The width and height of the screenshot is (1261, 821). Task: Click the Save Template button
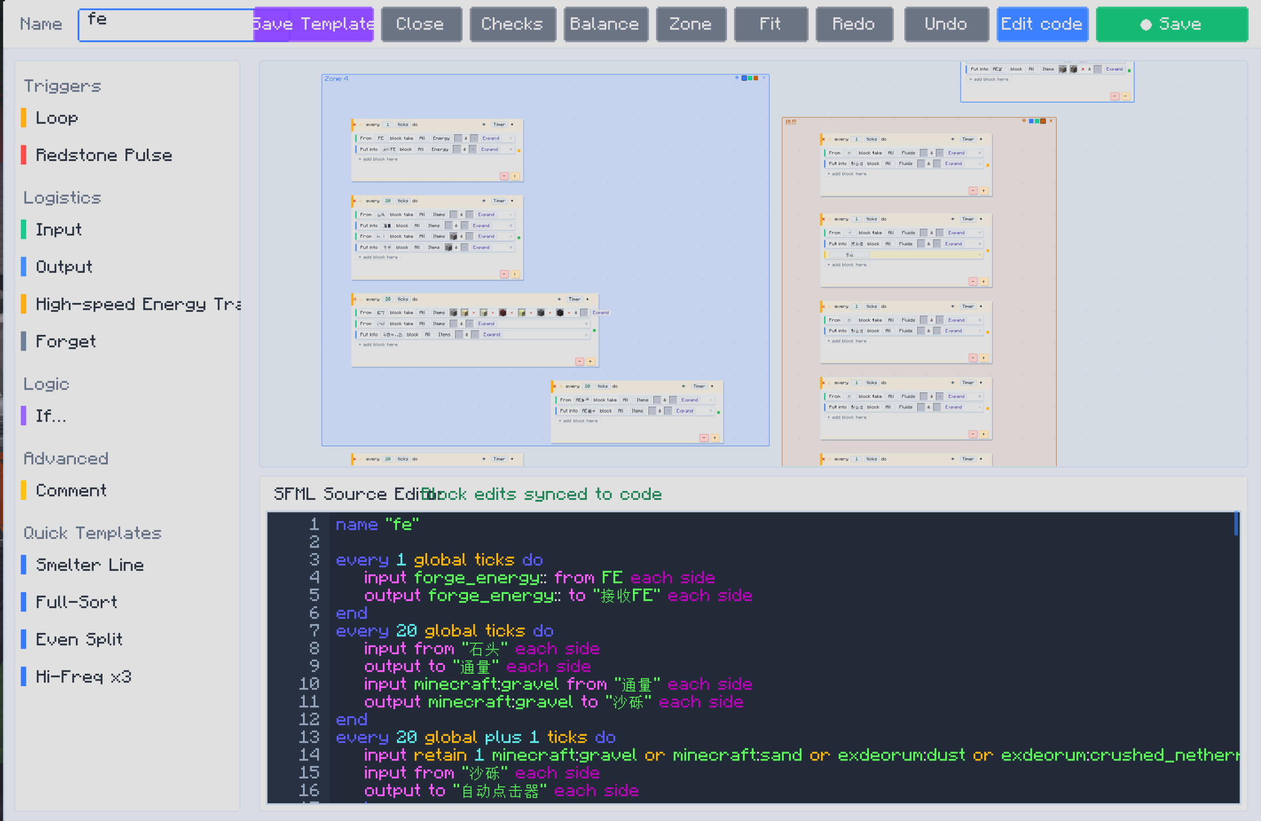point(314,24)
